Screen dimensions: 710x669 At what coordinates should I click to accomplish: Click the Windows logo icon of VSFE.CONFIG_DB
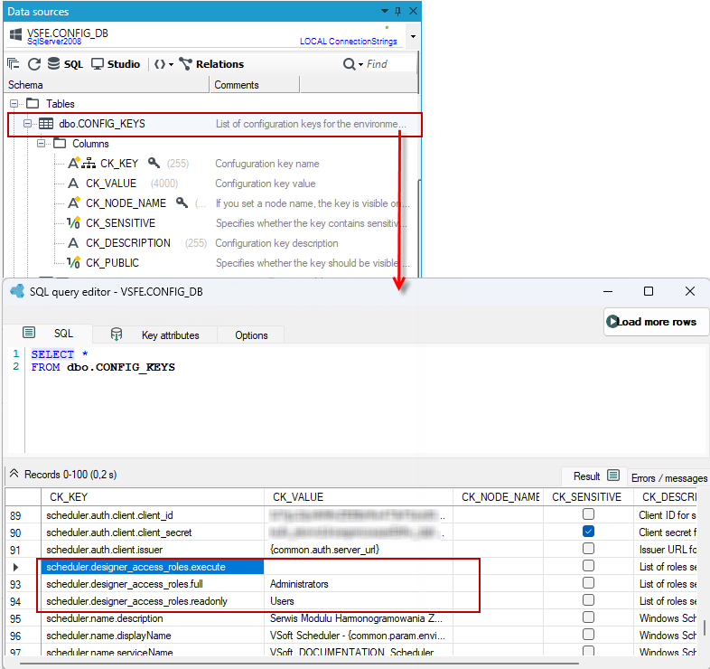16,35
